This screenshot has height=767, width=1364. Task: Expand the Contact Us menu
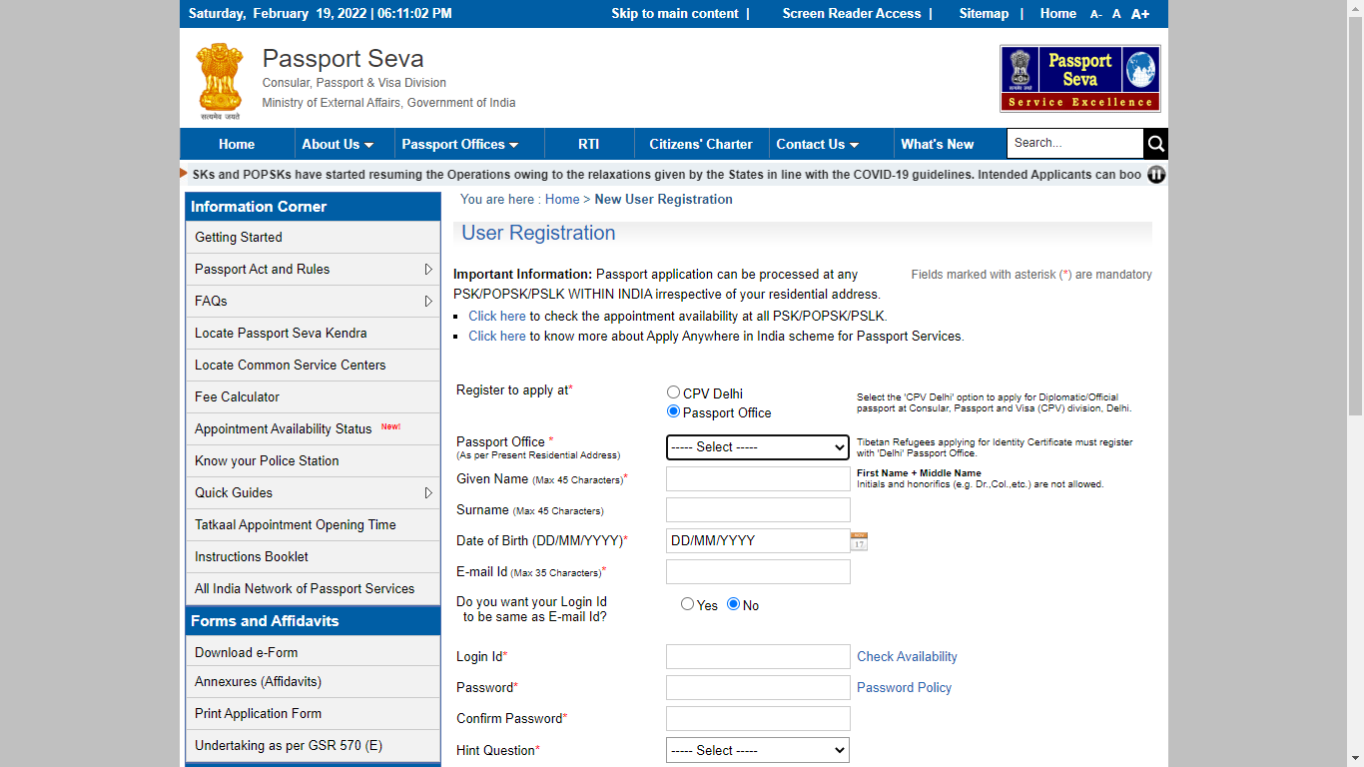(x=818, y=144)
